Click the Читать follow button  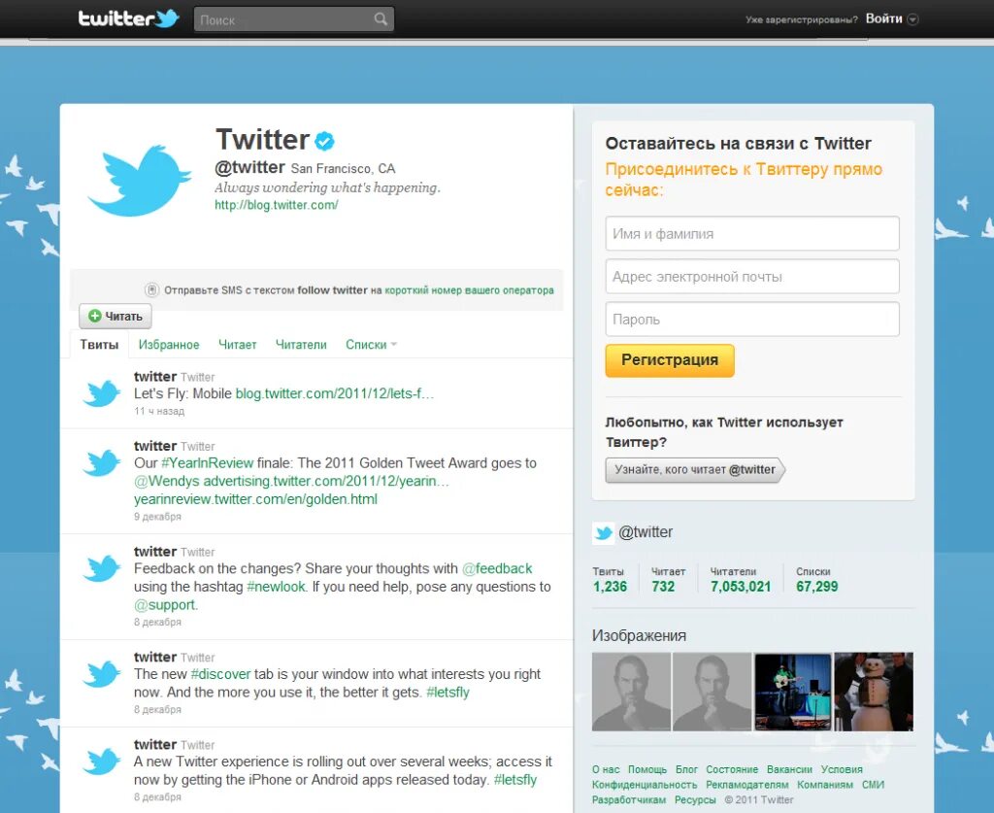coord(116,316)
